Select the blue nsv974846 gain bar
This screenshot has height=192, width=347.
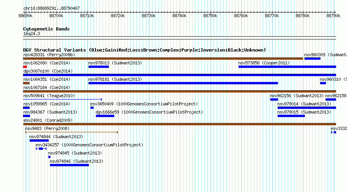coord(69,165)
